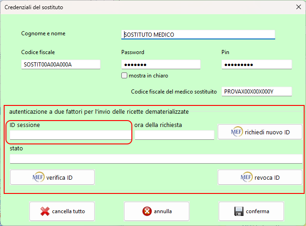This screenshot has height=226, width=306.
Task: Click the MEF icon on verifica ID
Action: click(x=39, y=177)
